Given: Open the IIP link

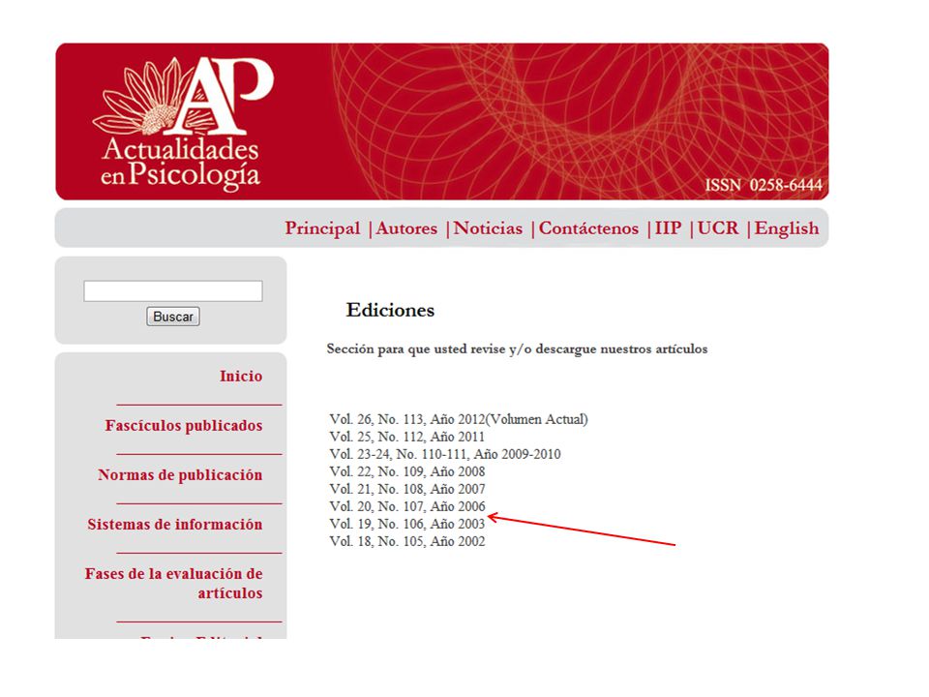Looking at the screenshot, I should [669, 228].
